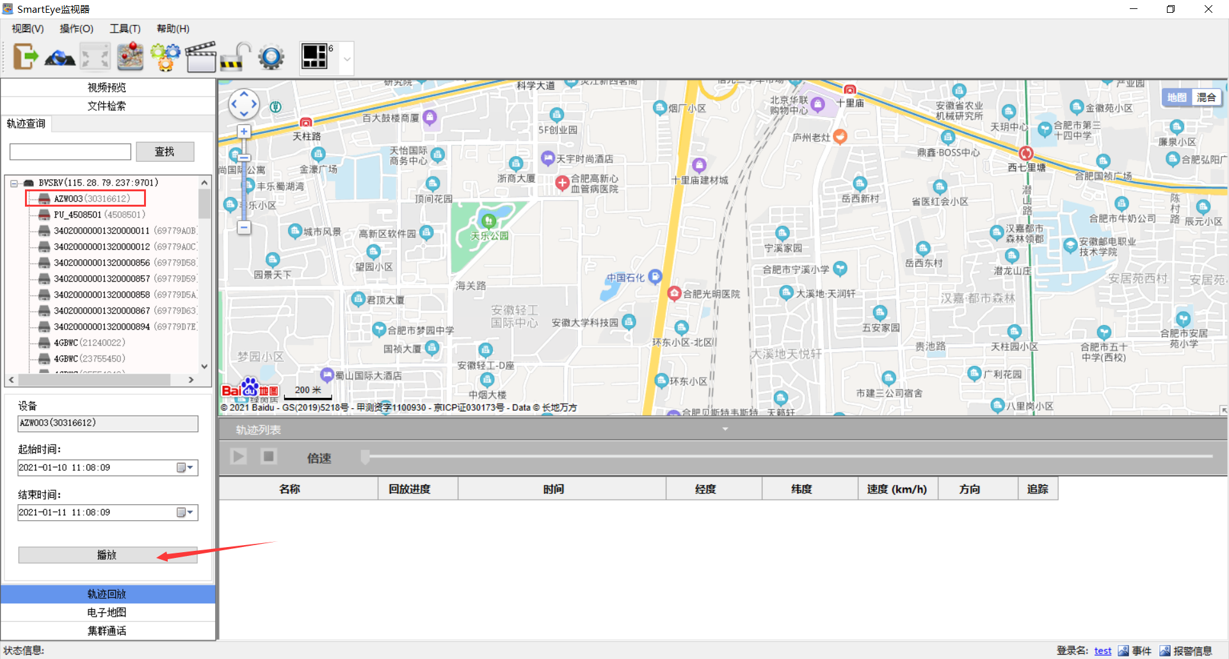Screen dimensions: 1229x659
Task: Collapse the BVSRV server tree node
Action: [x=14, y=184]
